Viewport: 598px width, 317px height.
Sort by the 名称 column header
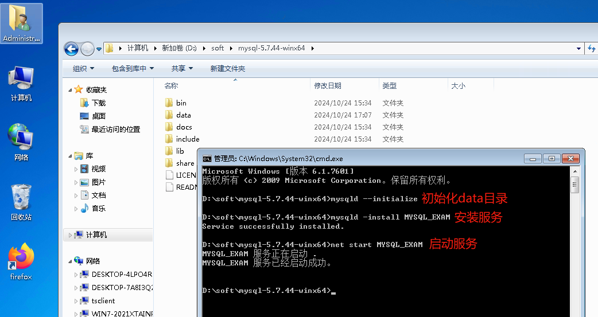[171, 86]
